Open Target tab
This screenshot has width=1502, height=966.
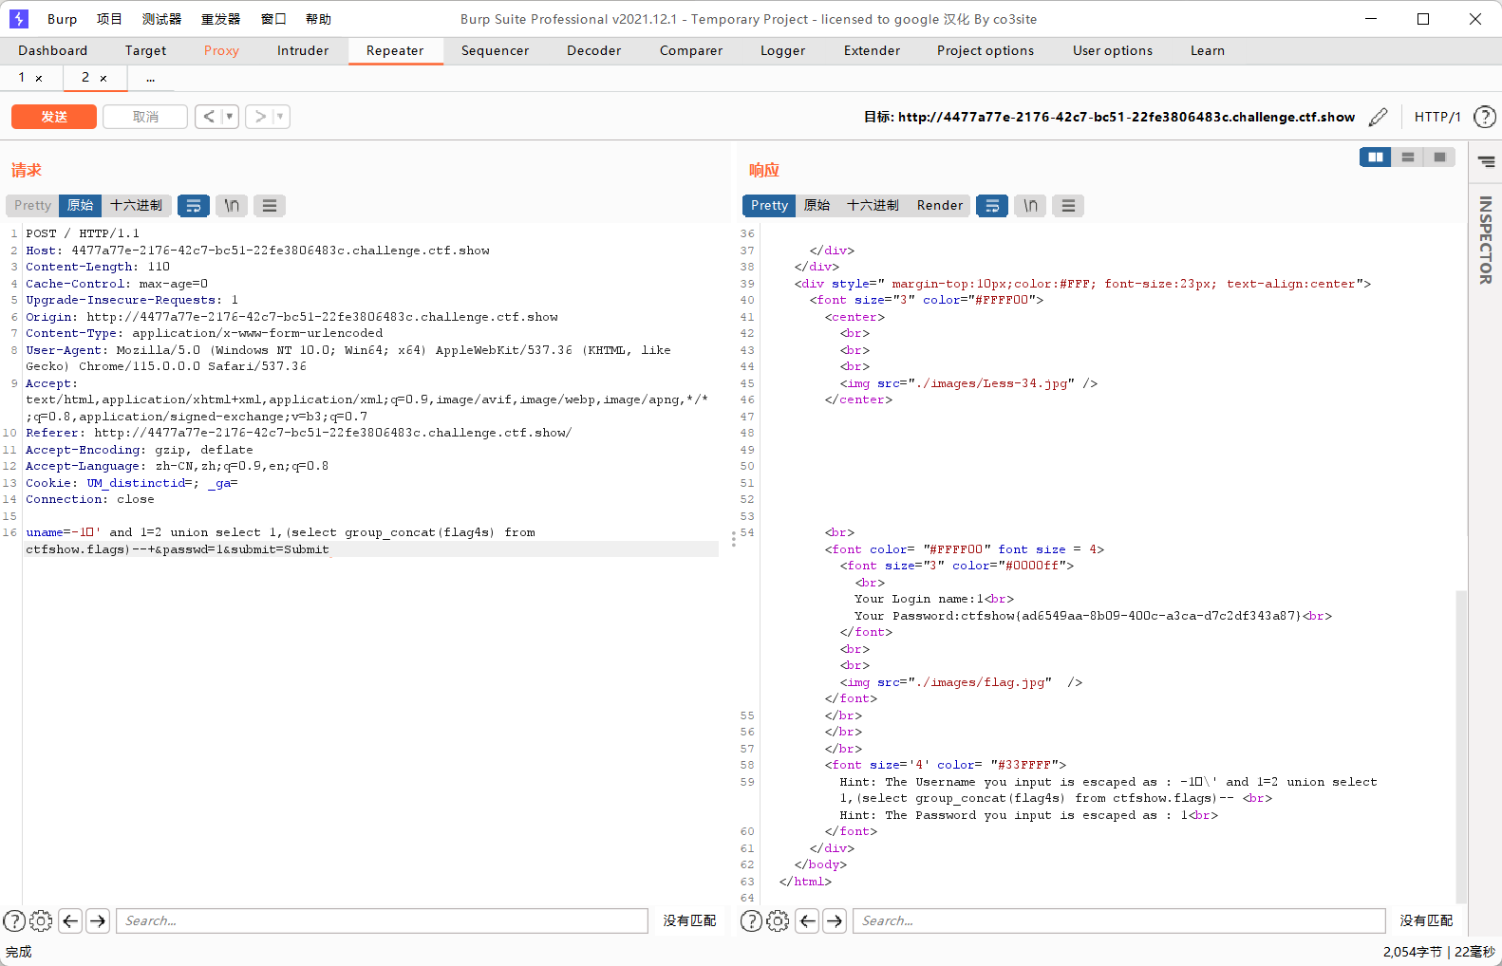click(x=145, y=50)
